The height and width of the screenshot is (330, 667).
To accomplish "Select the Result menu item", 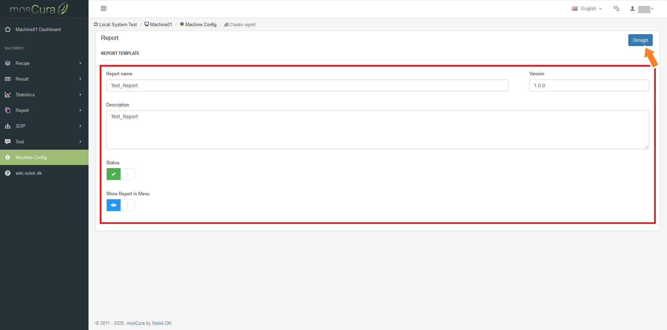I will [44, 79].
